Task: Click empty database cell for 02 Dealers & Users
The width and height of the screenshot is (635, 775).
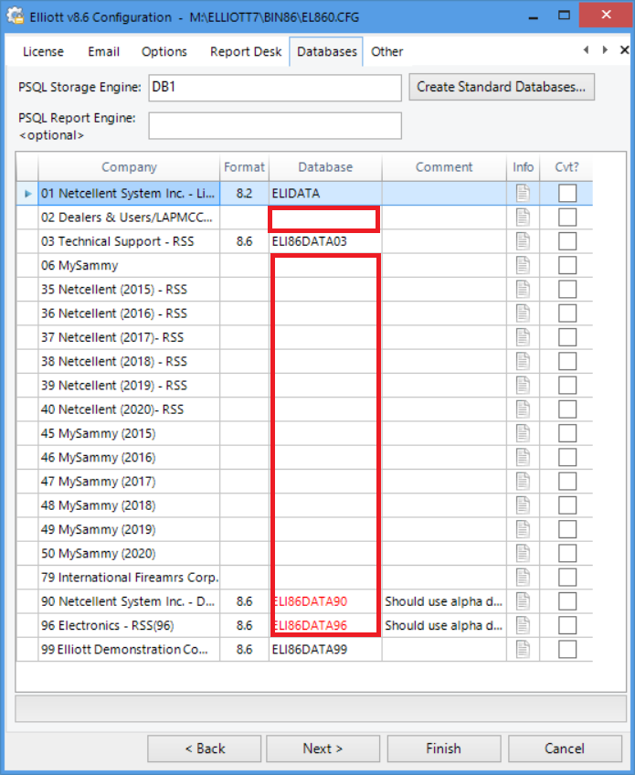Action: pos(324,219)
